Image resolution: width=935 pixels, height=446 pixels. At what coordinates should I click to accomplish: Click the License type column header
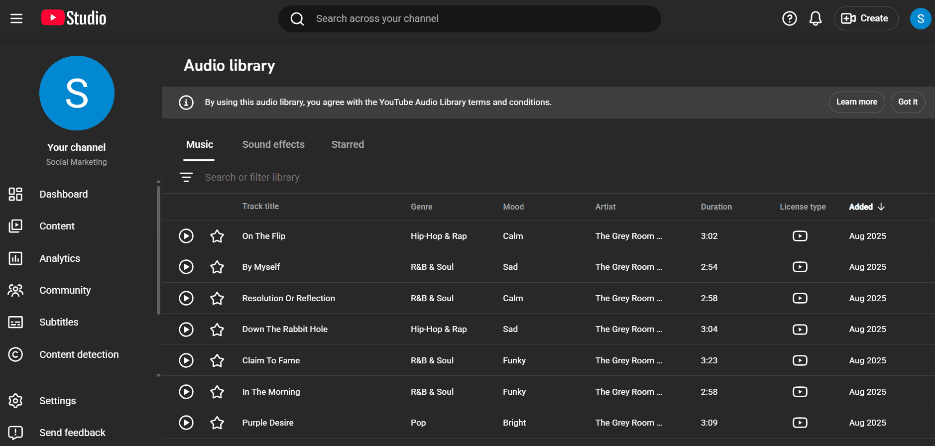(x=803, y=207)
